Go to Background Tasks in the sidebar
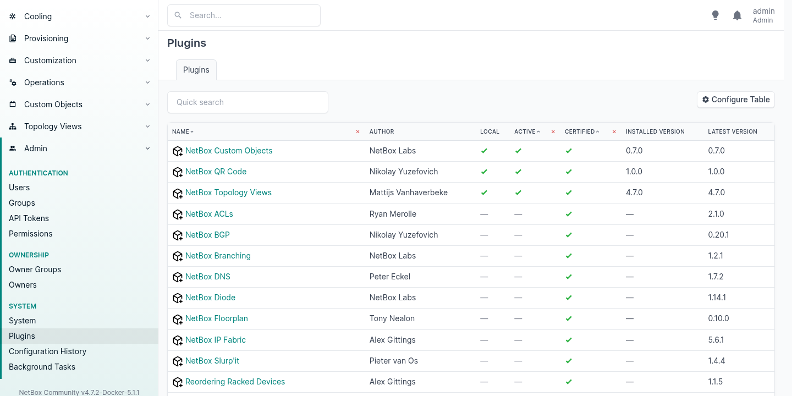The height and width of the screenshot is (396, 792). [42, 367]
